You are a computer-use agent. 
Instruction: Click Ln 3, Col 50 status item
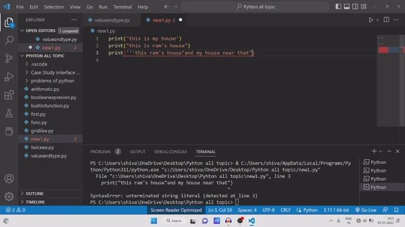(220, 210)
